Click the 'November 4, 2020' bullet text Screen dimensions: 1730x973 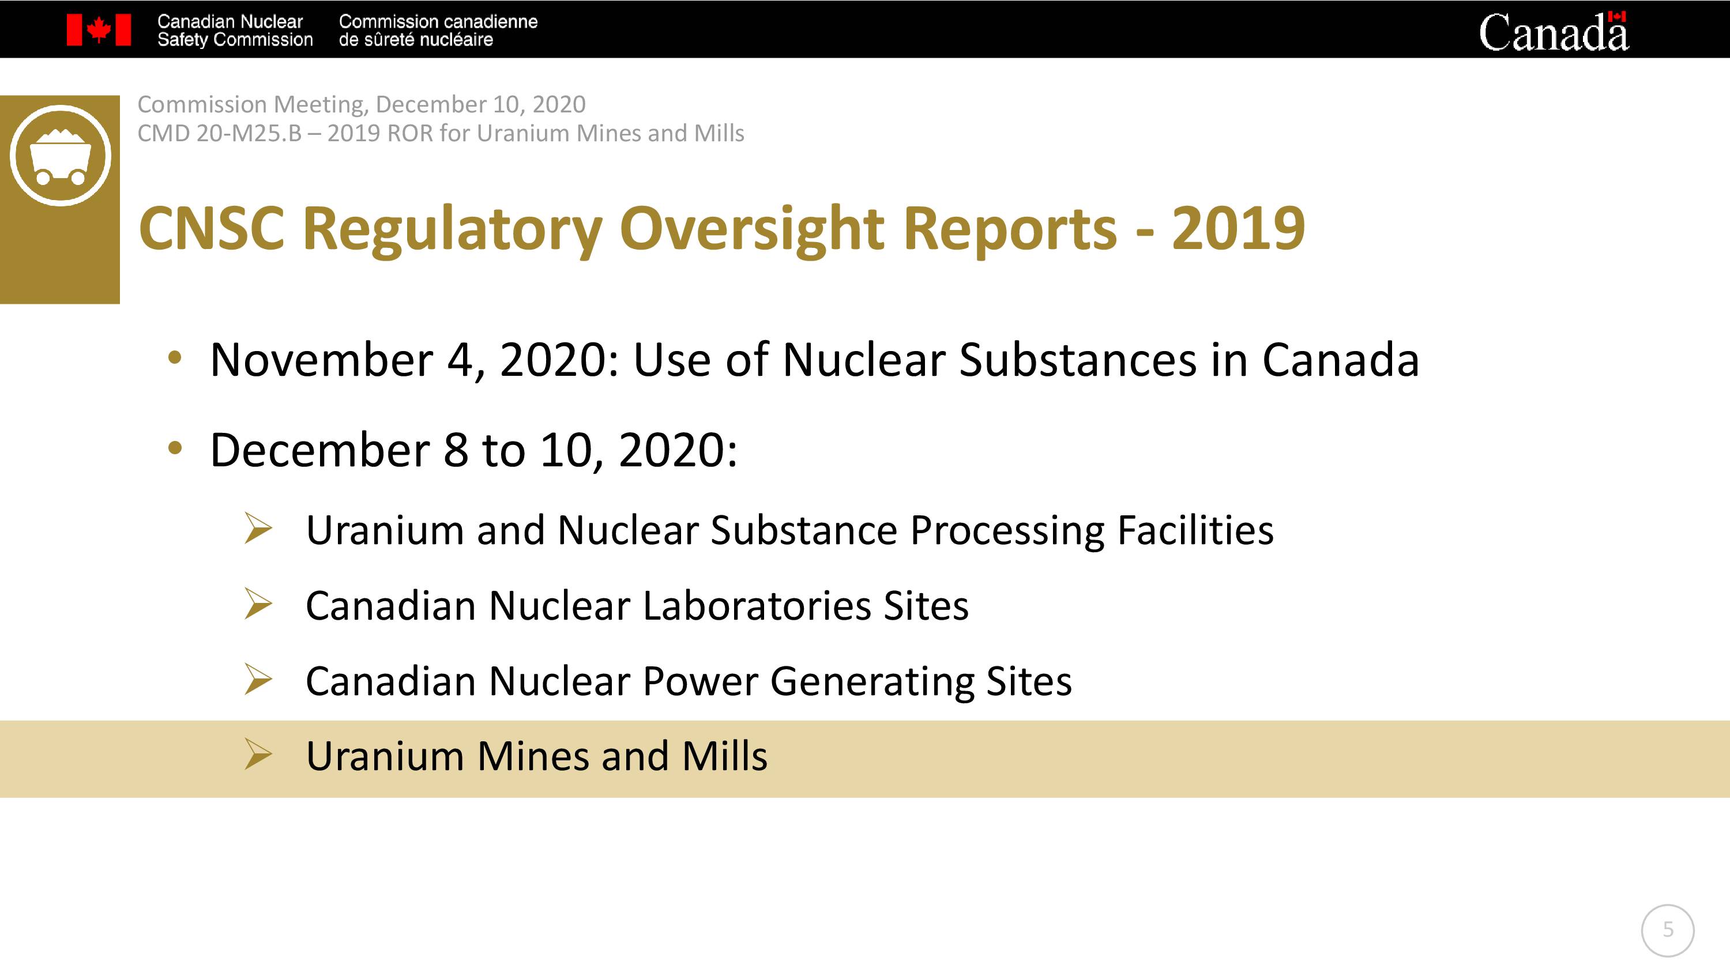point(815,360)
